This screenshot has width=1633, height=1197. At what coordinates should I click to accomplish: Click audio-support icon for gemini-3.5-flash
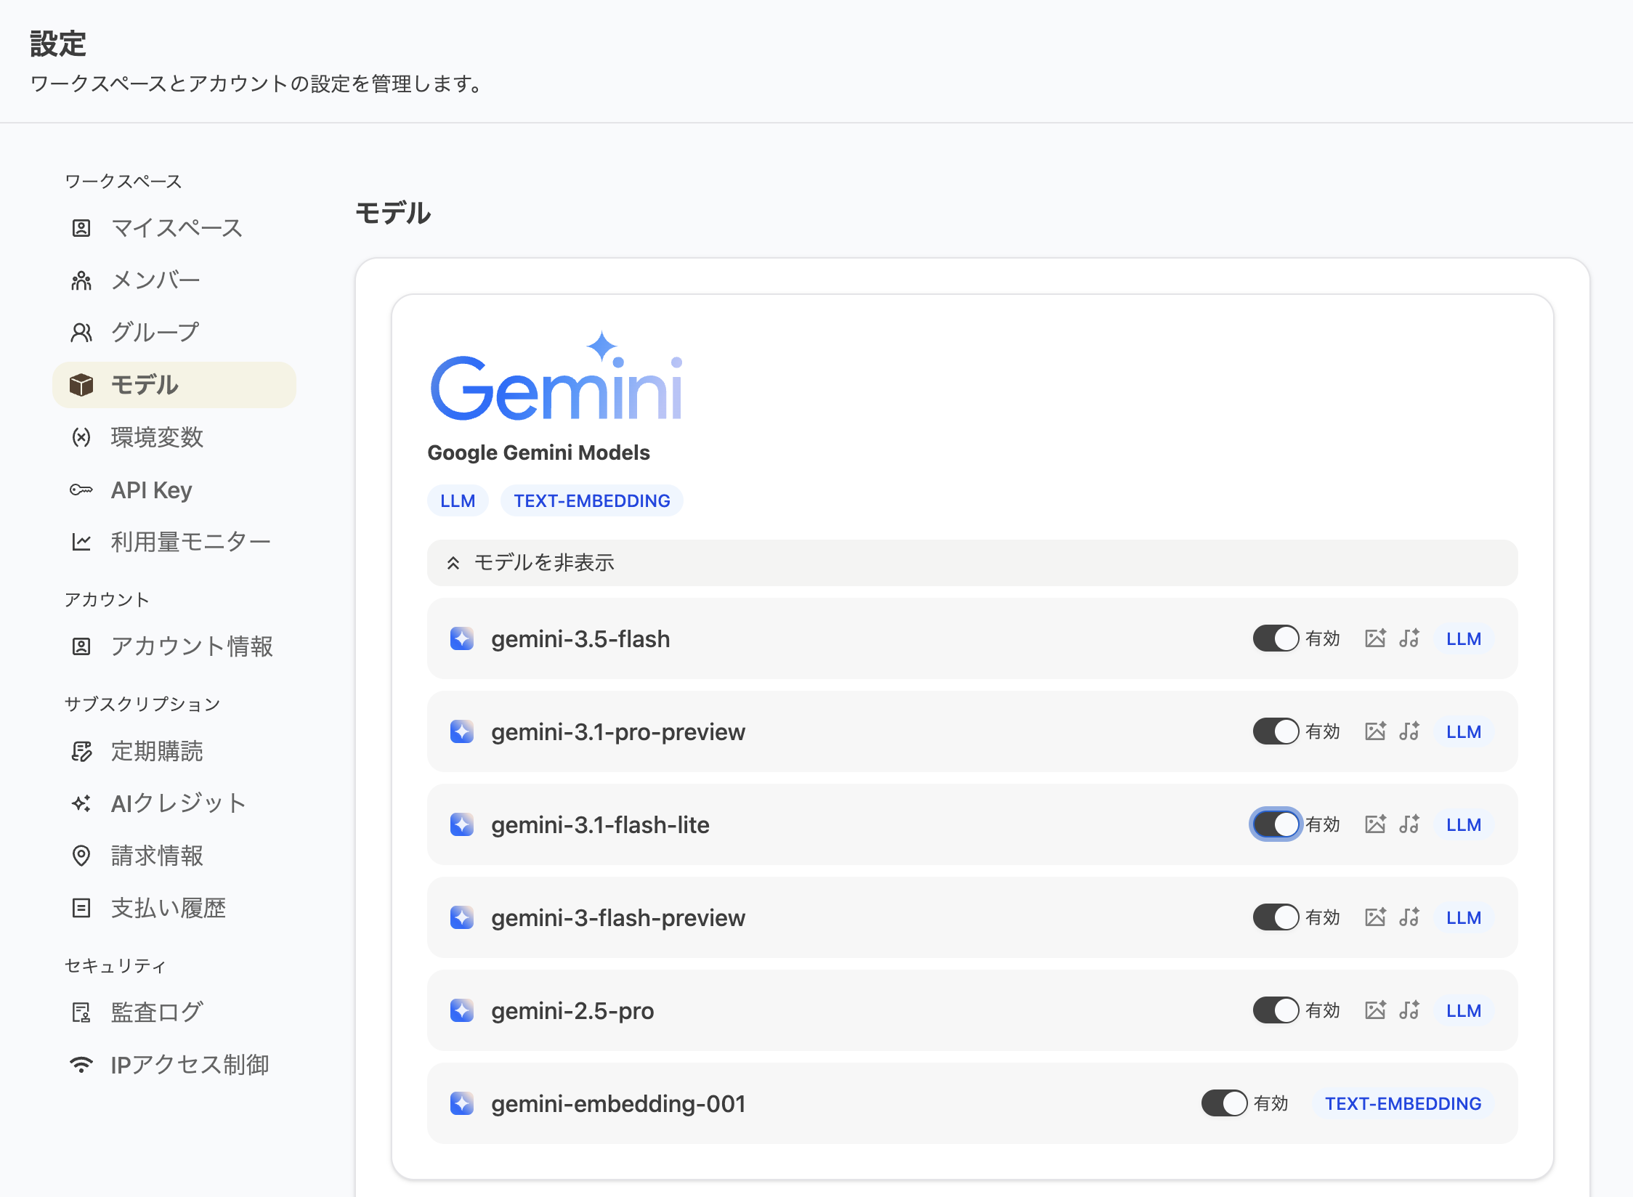(1410, 638)
